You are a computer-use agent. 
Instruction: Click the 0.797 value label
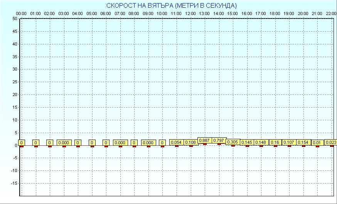pos(219,140)
